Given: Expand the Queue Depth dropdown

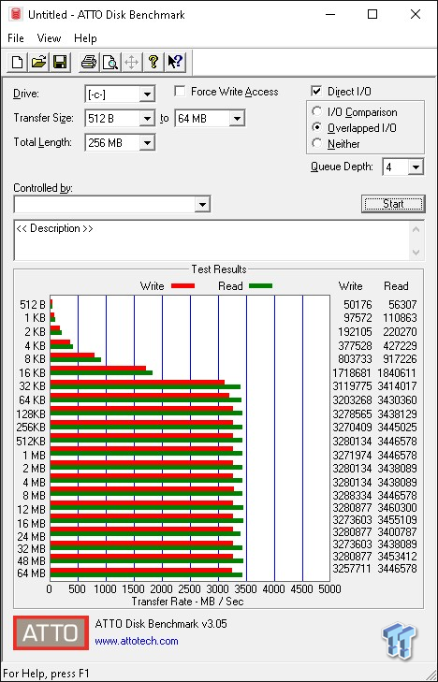Looking at the screenshot, I should (416, 167).
